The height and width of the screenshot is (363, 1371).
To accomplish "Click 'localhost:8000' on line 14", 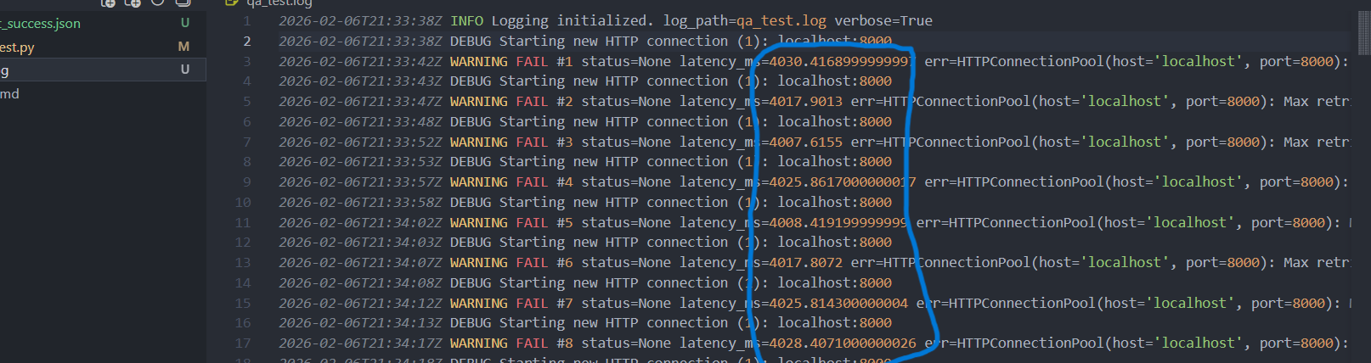I will (835, 282).
